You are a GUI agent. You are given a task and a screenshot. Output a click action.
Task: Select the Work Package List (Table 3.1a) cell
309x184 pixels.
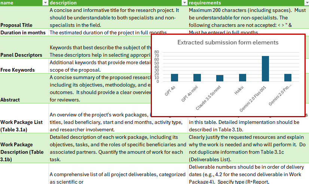tap(24, 118)
